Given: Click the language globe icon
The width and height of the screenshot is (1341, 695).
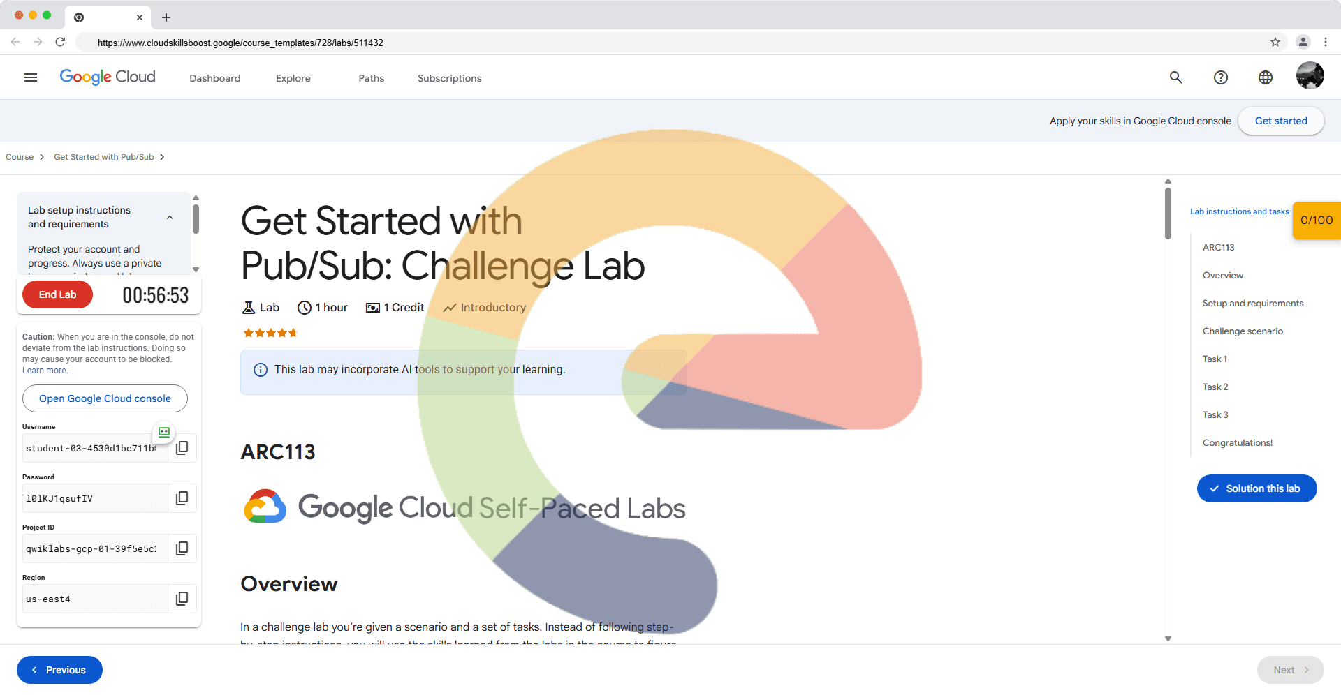Looking at the screenshot, I should [1266, 77].
